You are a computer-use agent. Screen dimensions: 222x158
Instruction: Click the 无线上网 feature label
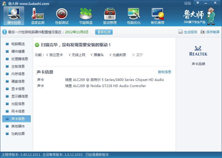pos(79,55)
